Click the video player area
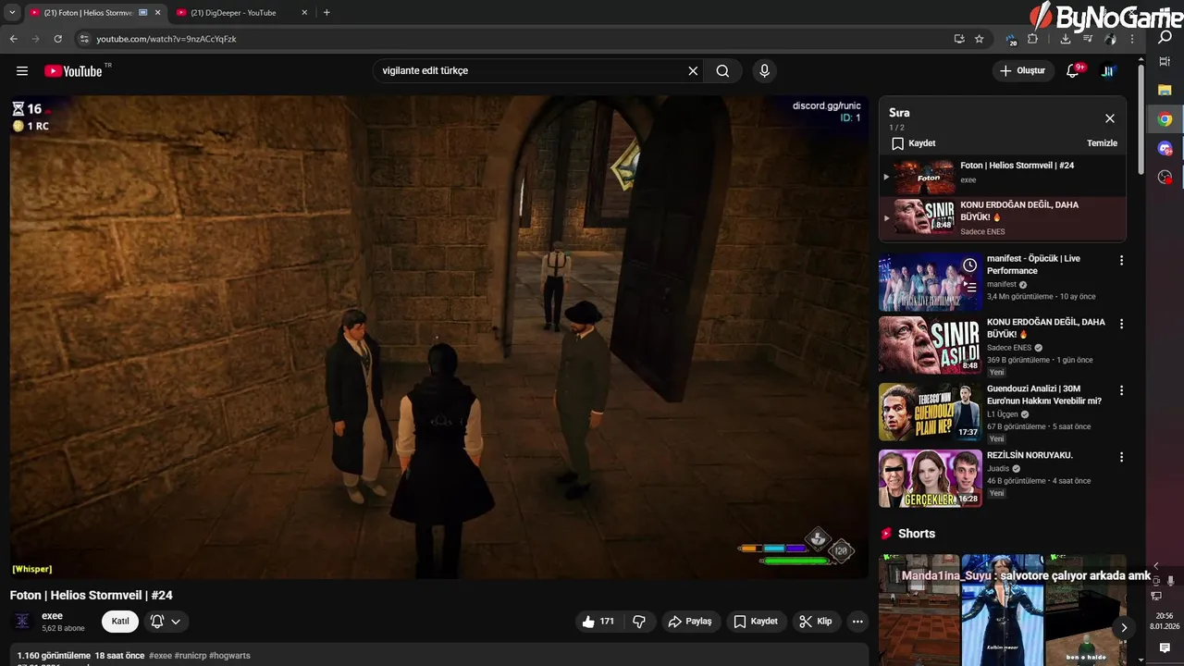 [439, 338]
